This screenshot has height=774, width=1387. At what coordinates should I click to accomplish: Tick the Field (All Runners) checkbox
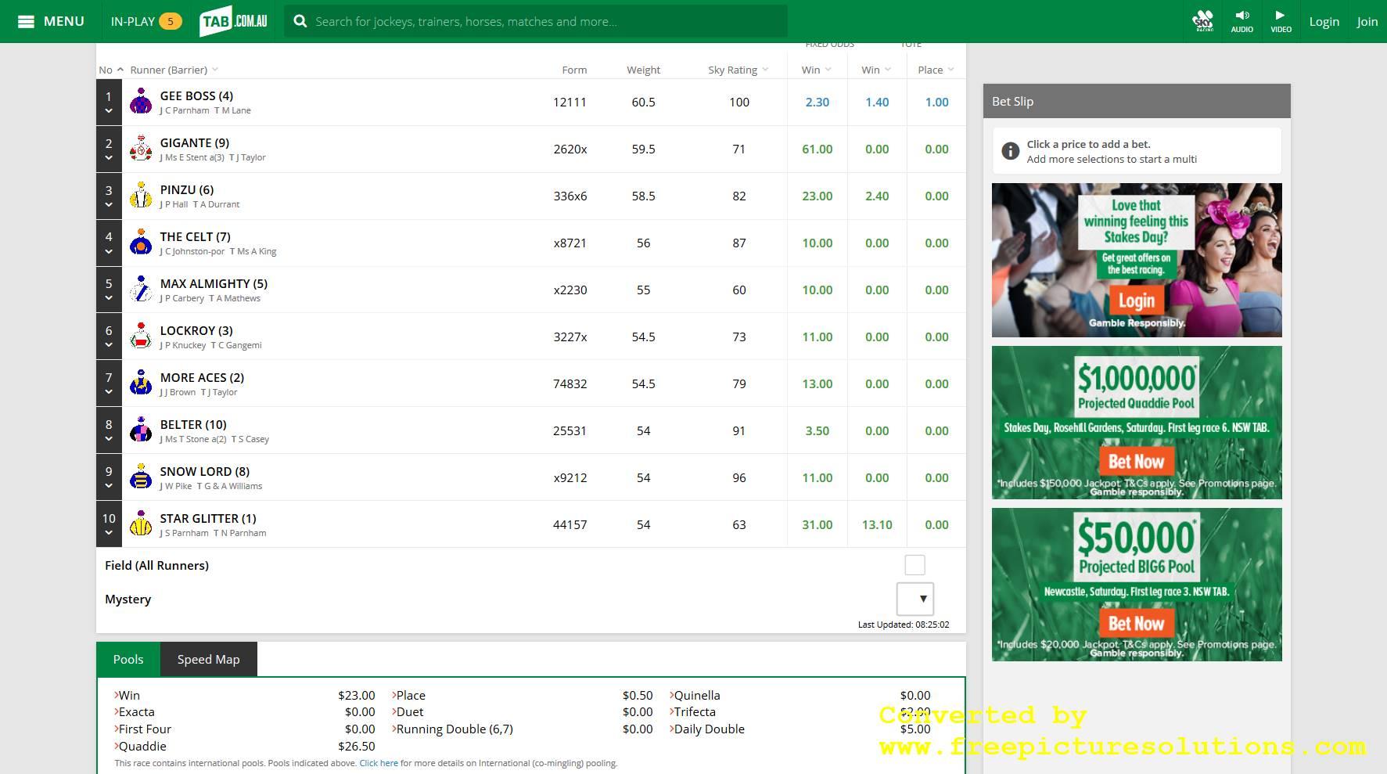(x=914, y=565)
